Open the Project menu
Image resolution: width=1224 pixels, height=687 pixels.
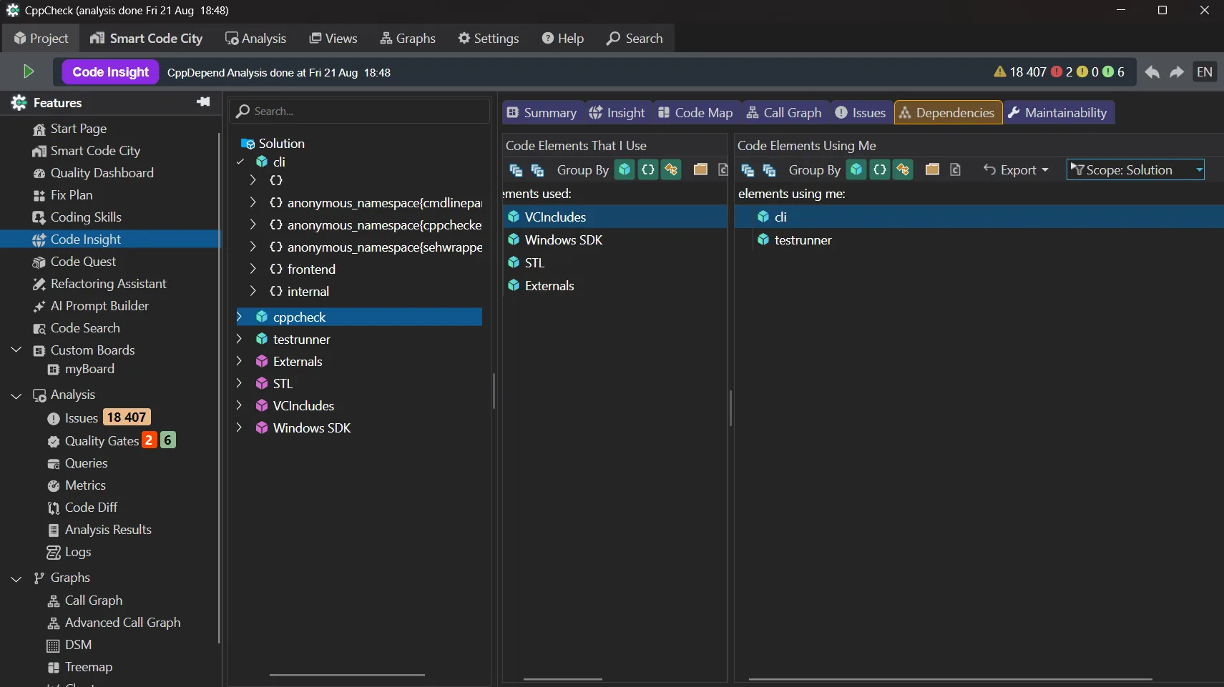tap(41, 38)
